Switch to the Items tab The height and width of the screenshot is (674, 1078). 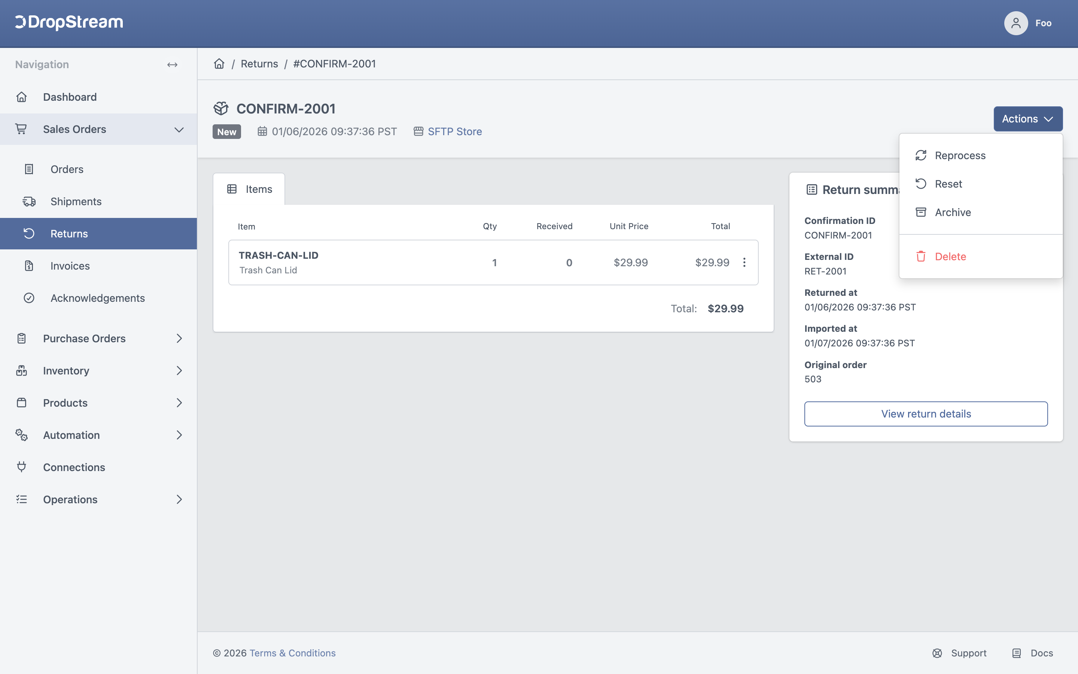[249, 189]
